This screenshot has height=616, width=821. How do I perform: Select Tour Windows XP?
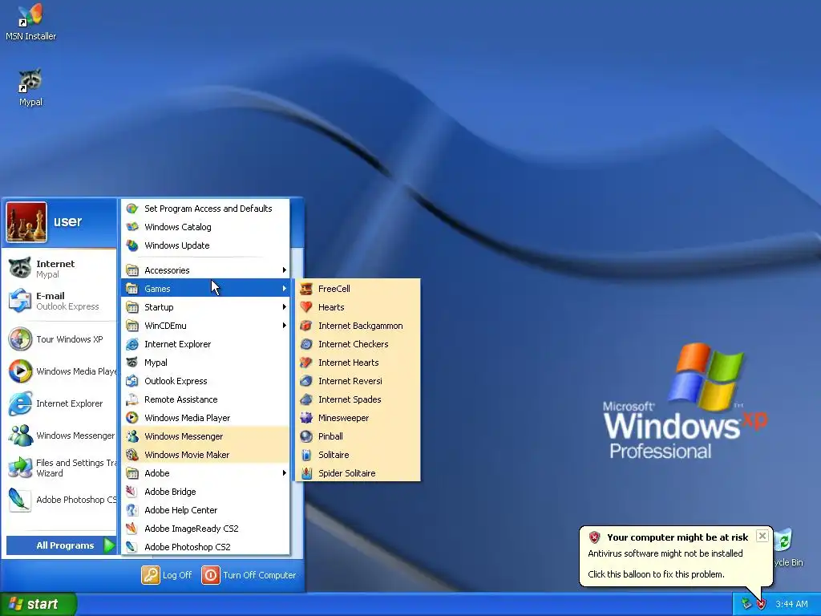59,339
